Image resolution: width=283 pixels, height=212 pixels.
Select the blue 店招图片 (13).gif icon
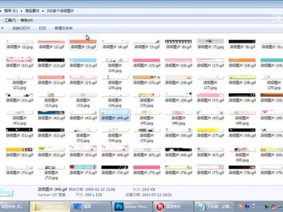[83, 60]
